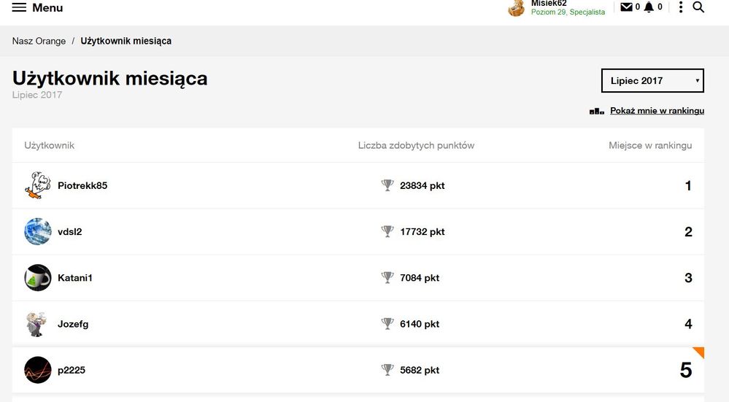Open the messages envelope icon
The height and width of the screenshot is (402, 729).
click(x=626, y=7)
